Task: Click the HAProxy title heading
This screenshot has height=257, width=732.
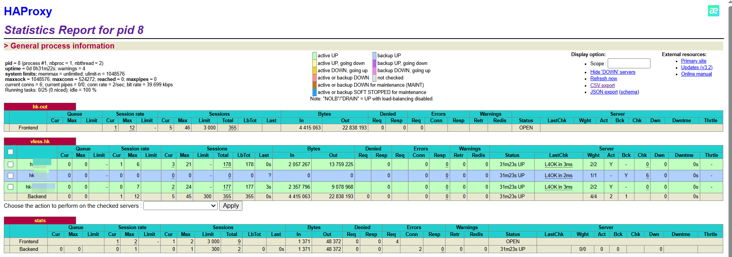Action: 28,11
